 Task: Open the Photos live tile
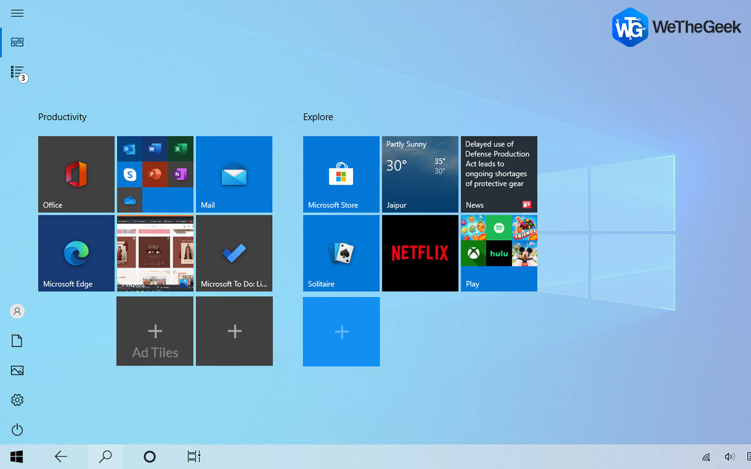[155, 253]
